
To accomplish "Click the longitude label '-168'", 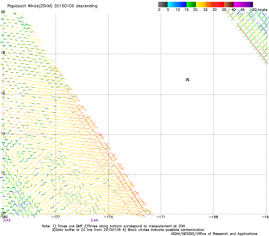I will 214,217.
